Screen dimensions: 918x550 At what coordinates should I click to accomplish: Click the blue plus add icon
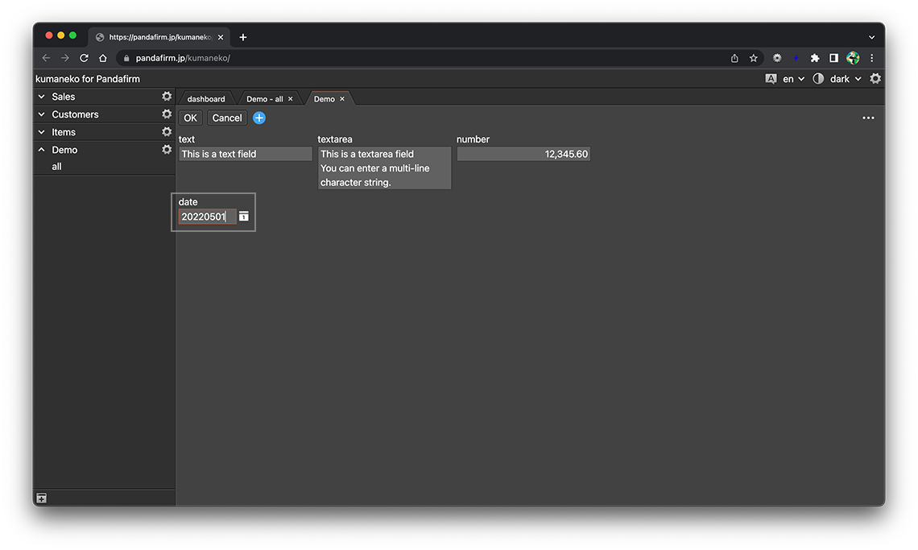click(259, 118)
